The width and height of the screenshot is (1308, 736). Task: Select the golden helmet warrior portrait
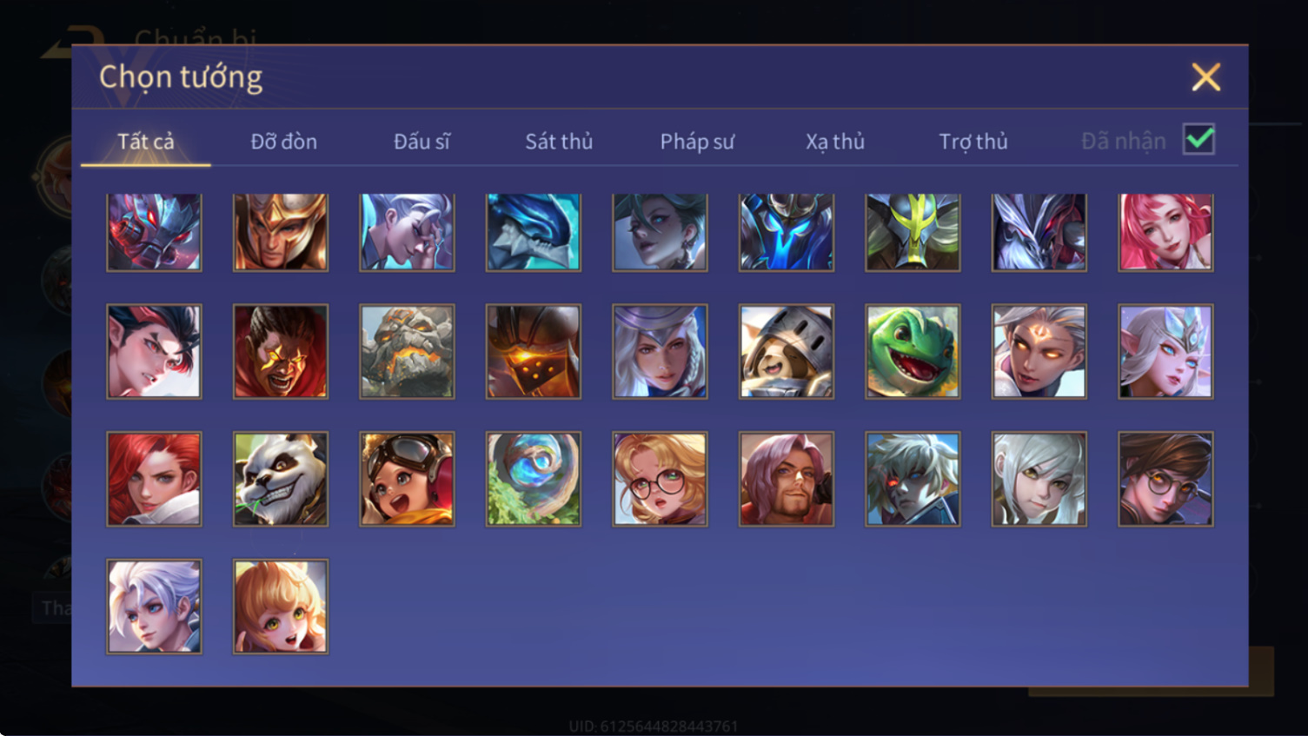coord(281,232)
